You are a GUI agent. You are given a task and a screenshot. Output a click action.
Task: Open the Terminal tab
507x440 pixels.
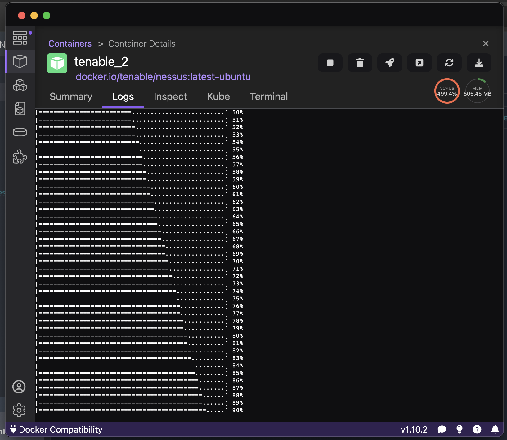tap(269, 97)
